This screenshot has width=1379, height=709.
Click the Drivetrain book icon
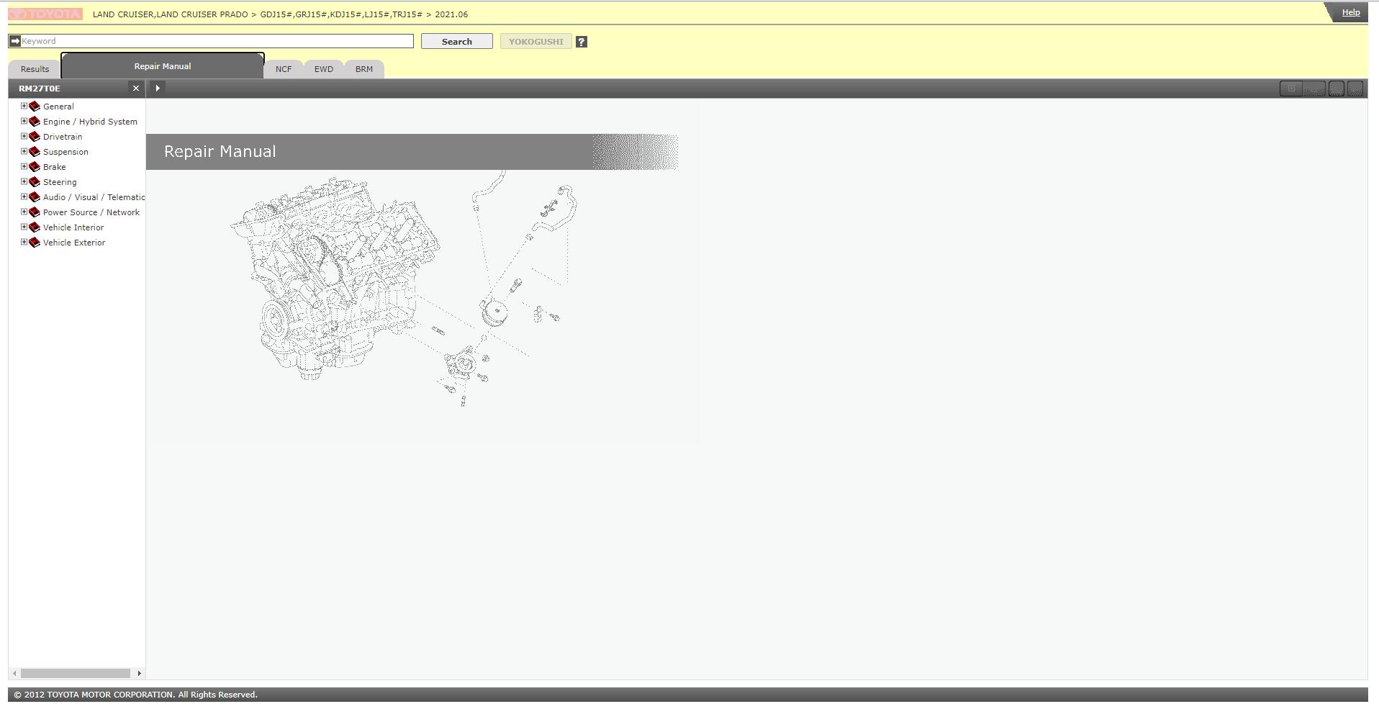35,137
